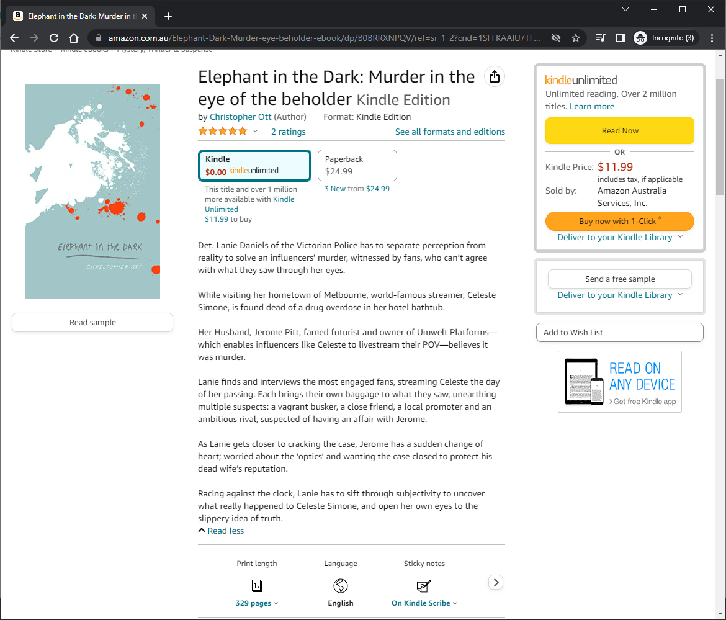
Task: Open the Read on Any Device banner
Action: click(x=620, y=382)
